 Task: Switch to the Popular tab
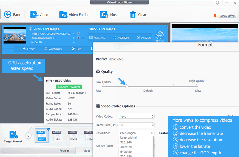pyautogui.click(x=64, y=151)
